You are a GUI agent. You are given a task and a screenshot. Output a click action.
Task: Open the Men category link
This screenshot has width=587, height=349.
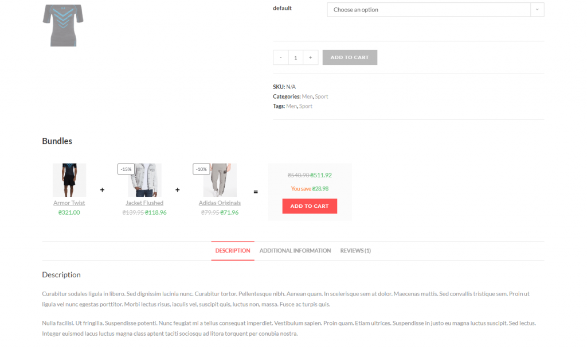point(307,96)
